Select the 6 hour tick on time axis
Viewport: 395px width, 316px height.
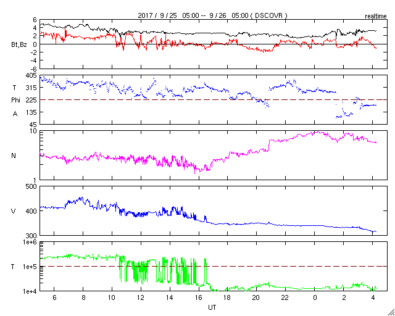(54, 297)
